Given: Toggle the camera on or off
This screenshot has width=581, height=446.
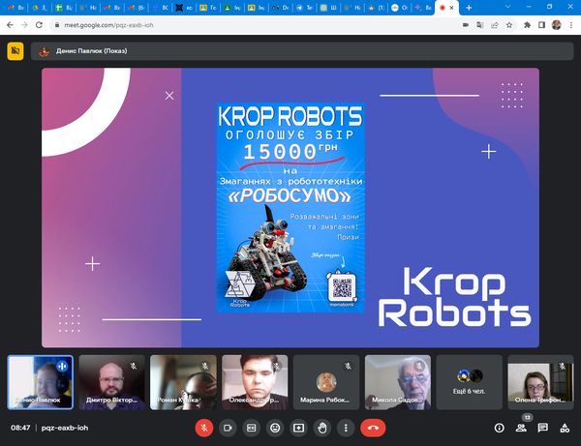Looking at the screenshot, I should pyautogui.click(x=229, y=427).
